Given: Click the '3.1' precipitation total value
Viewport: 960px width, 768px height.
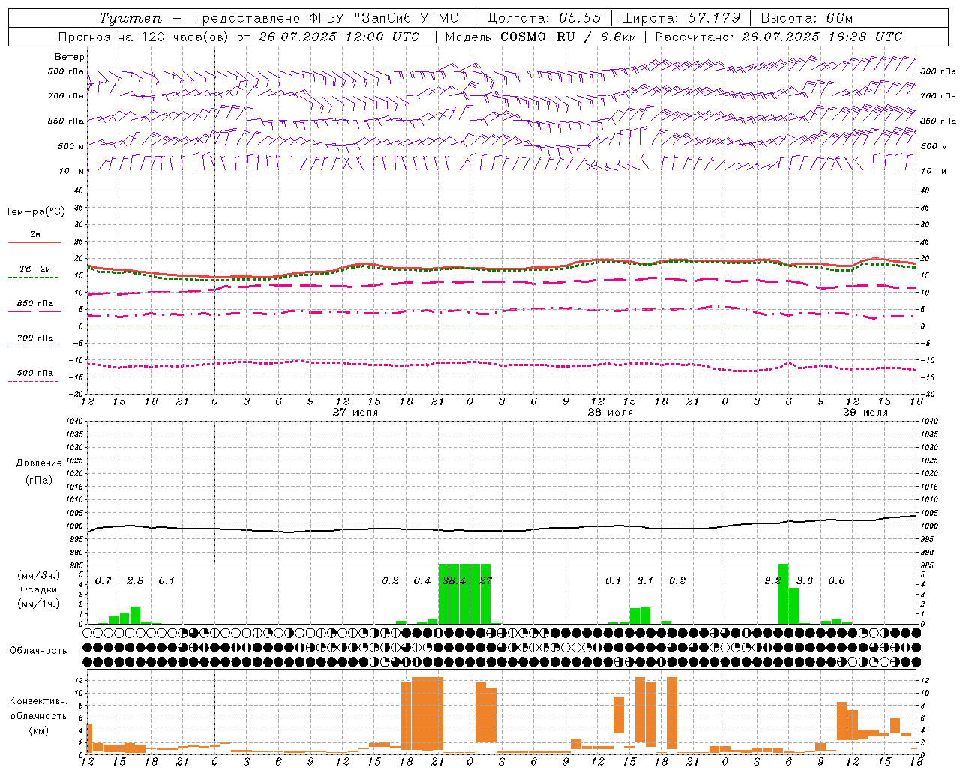Looking at the screenshot, I should pos(645,580).
